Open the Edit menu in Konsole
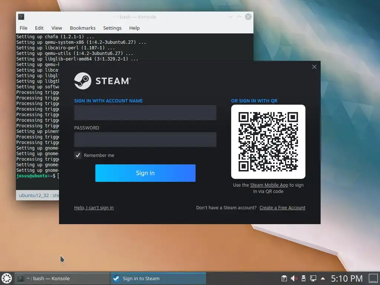380x285 pixels. (39, 28)
